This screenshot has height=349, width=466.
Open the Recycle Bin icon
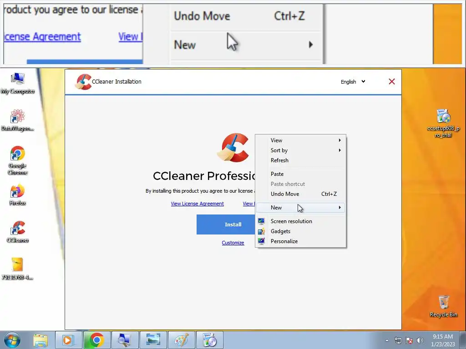click(x=443, y=306)
